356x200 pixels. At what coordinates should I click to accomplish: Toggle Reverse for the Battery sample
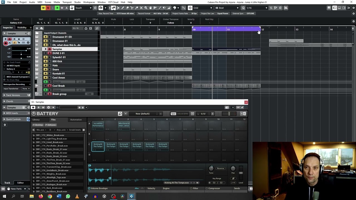220,168
